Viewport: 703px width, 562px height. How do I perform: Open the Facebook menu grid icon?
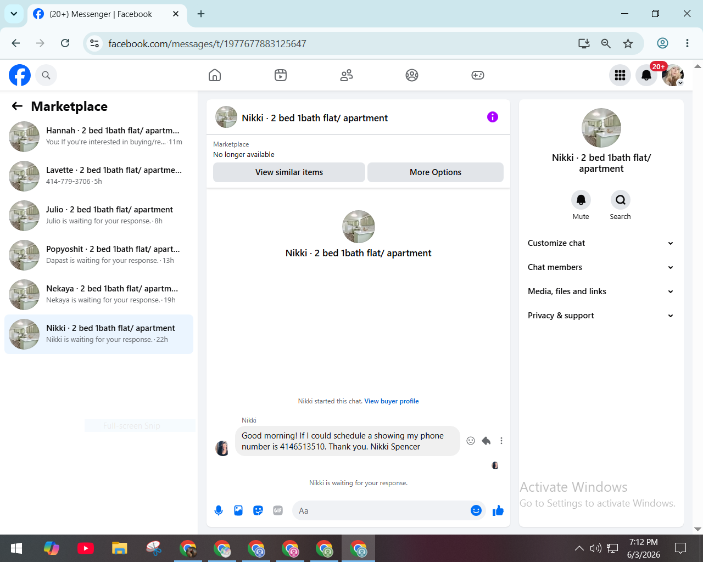tap(620, 75)
